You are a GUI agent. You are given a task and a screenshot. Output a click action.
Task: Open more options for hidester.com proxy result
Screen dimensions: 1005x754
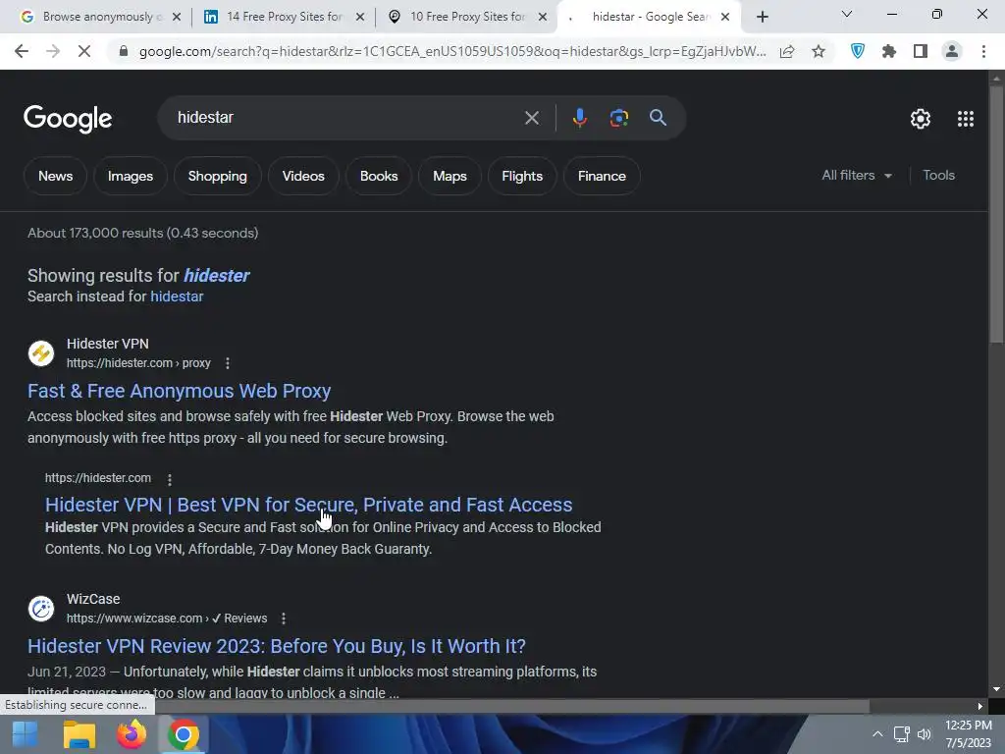point(228,363)
